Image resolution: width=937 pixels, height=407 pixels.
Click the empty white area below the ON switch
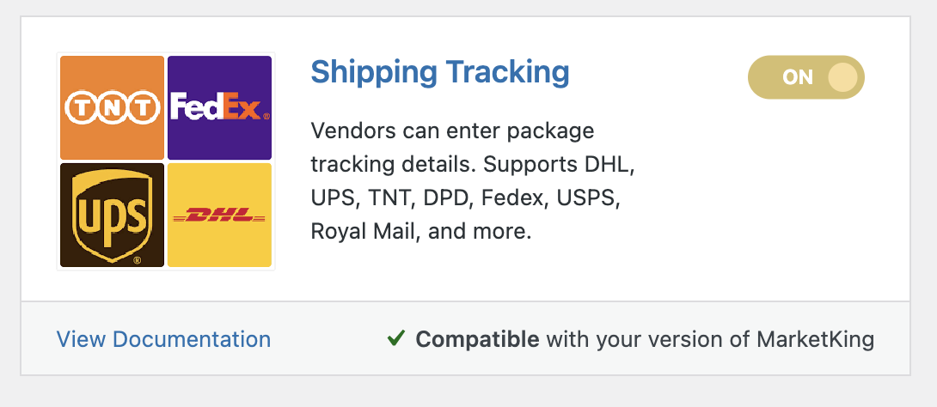coord(806,197)
